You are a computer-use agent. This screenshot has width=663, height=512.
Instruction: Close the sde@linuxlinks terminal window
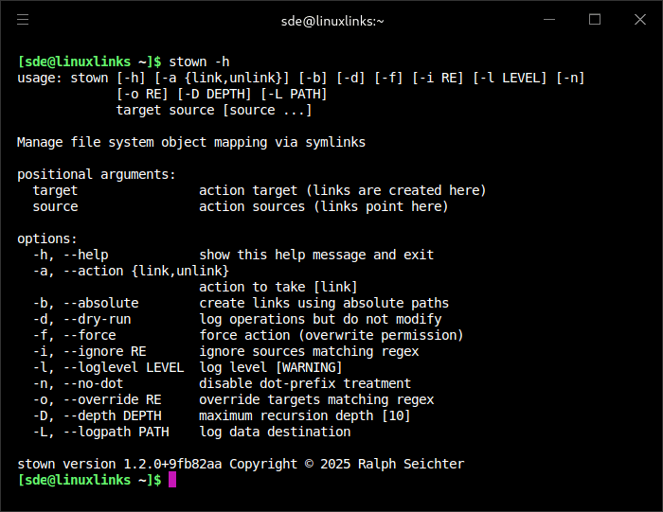click(x=639, y=19)
